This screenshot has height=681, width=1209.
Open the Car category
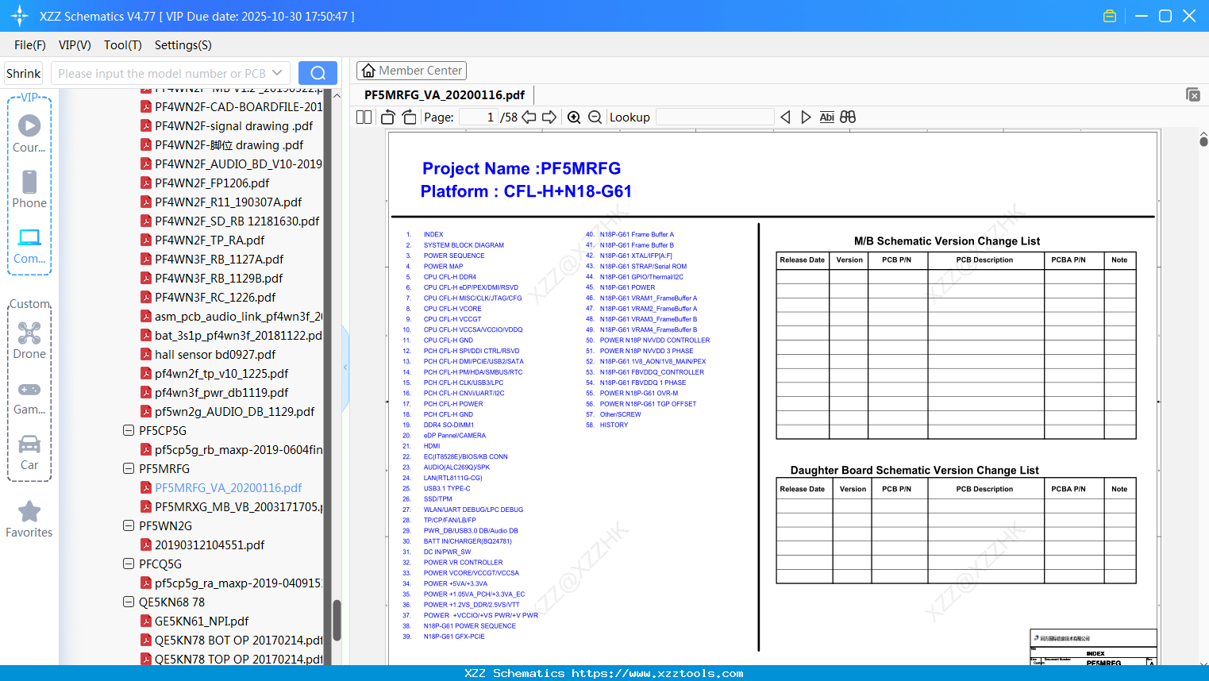(29, 452)
